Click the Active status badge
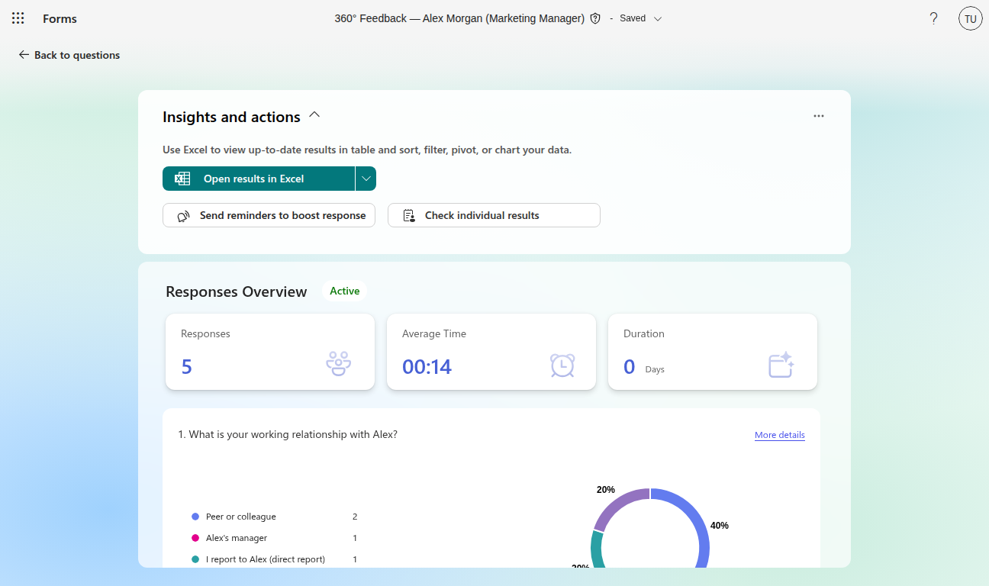Screen dimensions: 989x586 point(344,291)
